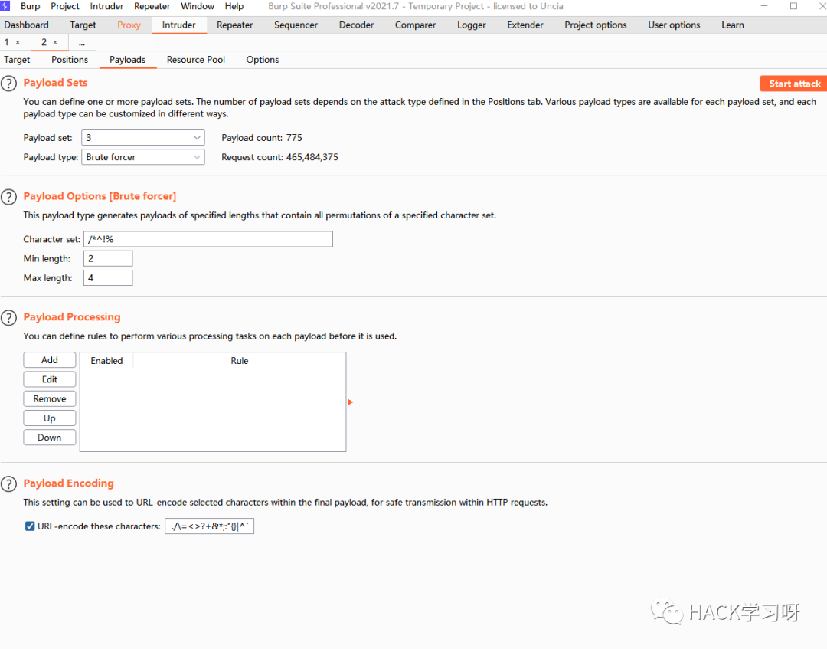
Task: Open the Repeater menu
Action: point(152,6)
